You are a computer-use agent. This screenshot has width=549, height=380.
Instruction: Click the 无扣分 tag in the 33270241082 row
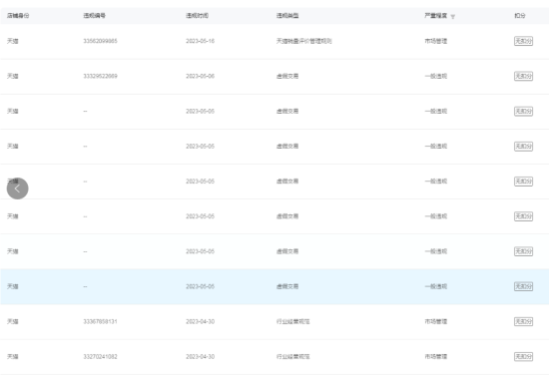coord(523,356)
